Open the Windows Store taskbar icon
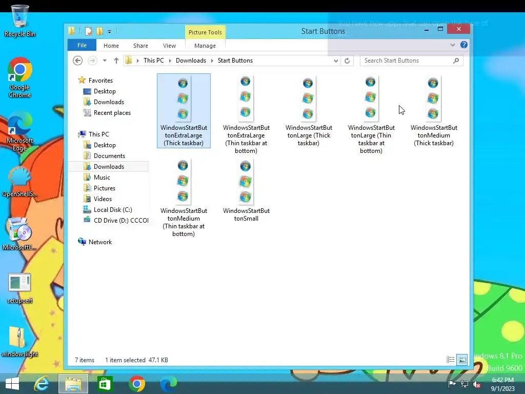The image size is (525, 394). [x=105, y=384]
